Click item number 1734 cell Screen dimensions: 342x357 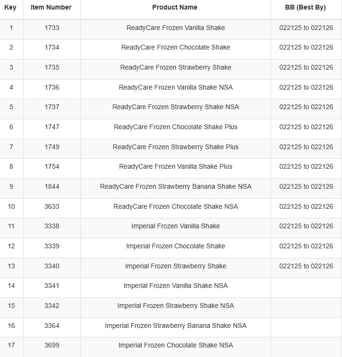pos(51,47)
